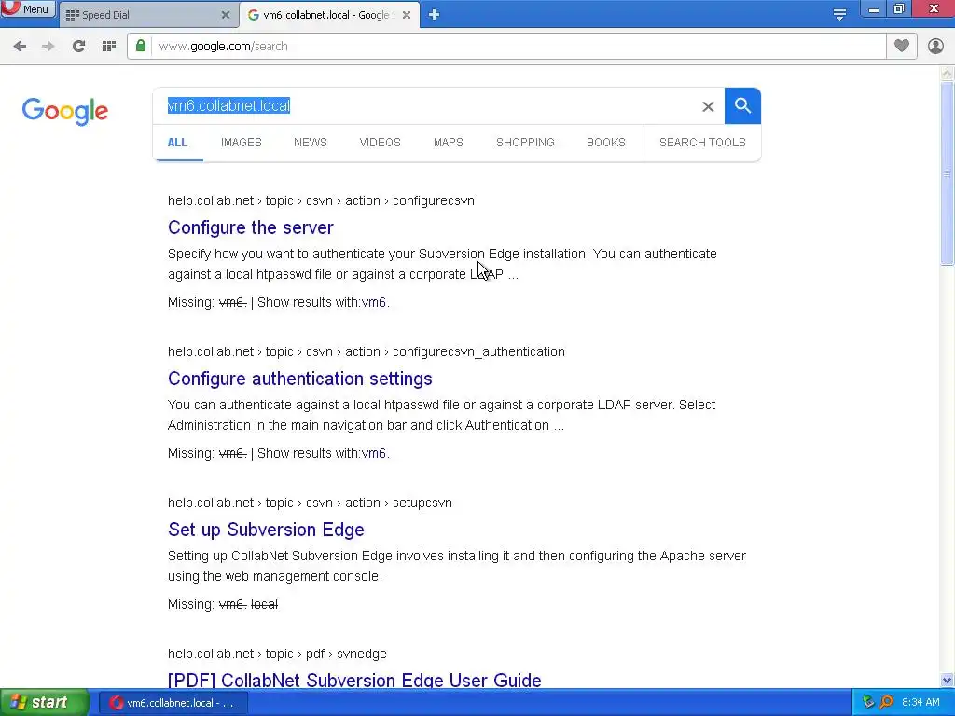Click the green security padlock icon
The height and width of the screenshot is (716, 955).
click(x=141, y=46)
